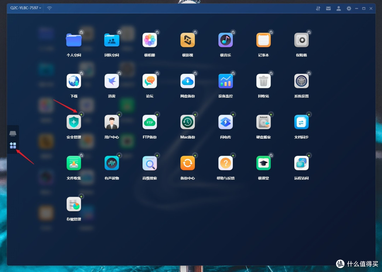The width and height of the screenshot is (382, 272).
Task: Add 存储管理 using its plus badge
Action: click(81, 196)
